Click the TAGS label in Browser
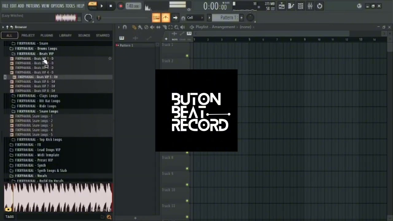This screenshot has width=393, height=221. 10,217
